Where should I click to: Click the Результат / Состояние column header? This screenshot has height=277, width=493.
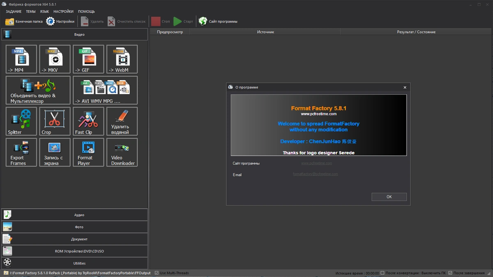pyautogui.click(x=416, y=32)
